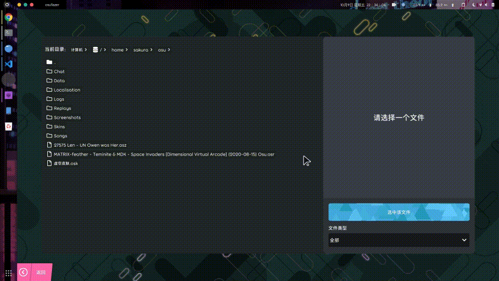Open the terminal from the dock
Image resolution: width=499 pixels, height=281 pixels.
pyautogui.click(x=9, y=32)
